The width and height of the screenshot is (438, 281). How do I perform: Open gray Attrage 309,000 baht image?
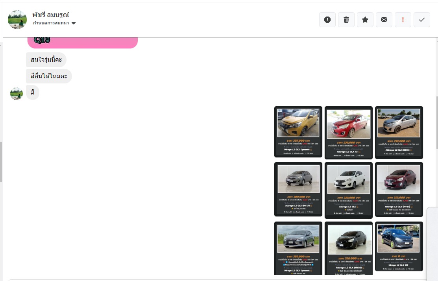point(298,189)
